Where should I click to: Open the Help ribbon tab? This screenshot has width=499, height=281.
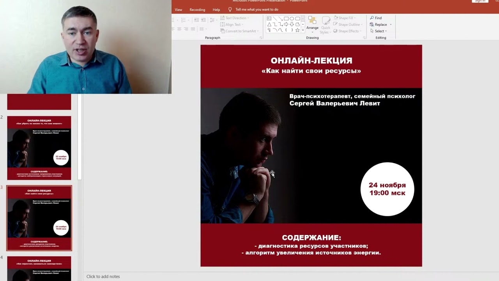[x=216, y=9]
